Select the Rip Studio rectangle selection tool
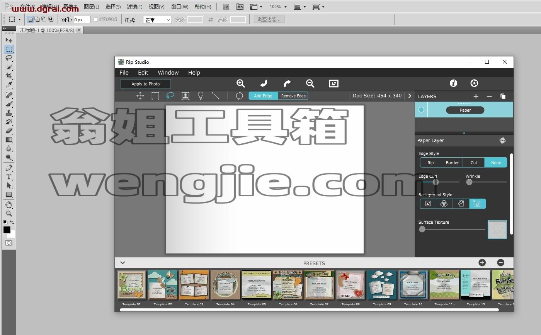Screen dimensions: 541x335 155,96
